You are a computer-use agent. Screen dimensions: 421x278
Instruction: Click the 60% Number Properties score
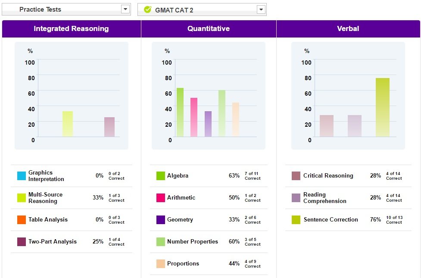pyautogui.click(x=234, y=242)
